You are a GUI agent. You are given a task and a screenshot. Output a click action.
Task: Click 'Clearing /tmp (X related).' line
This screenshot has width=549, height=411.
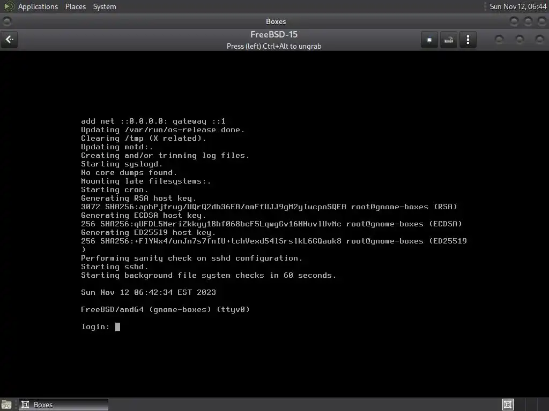click(x=144, y=139)
